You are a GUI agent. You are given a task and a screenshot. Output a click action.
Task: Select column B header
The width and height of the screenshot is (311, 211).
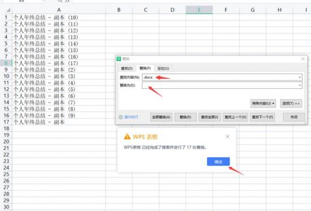pyautogui.click(x=119, y=10)
